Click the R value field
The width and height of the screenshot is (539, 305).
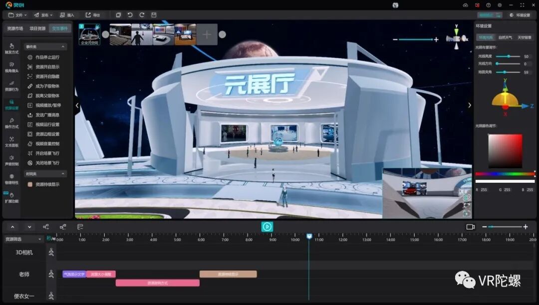484,190
